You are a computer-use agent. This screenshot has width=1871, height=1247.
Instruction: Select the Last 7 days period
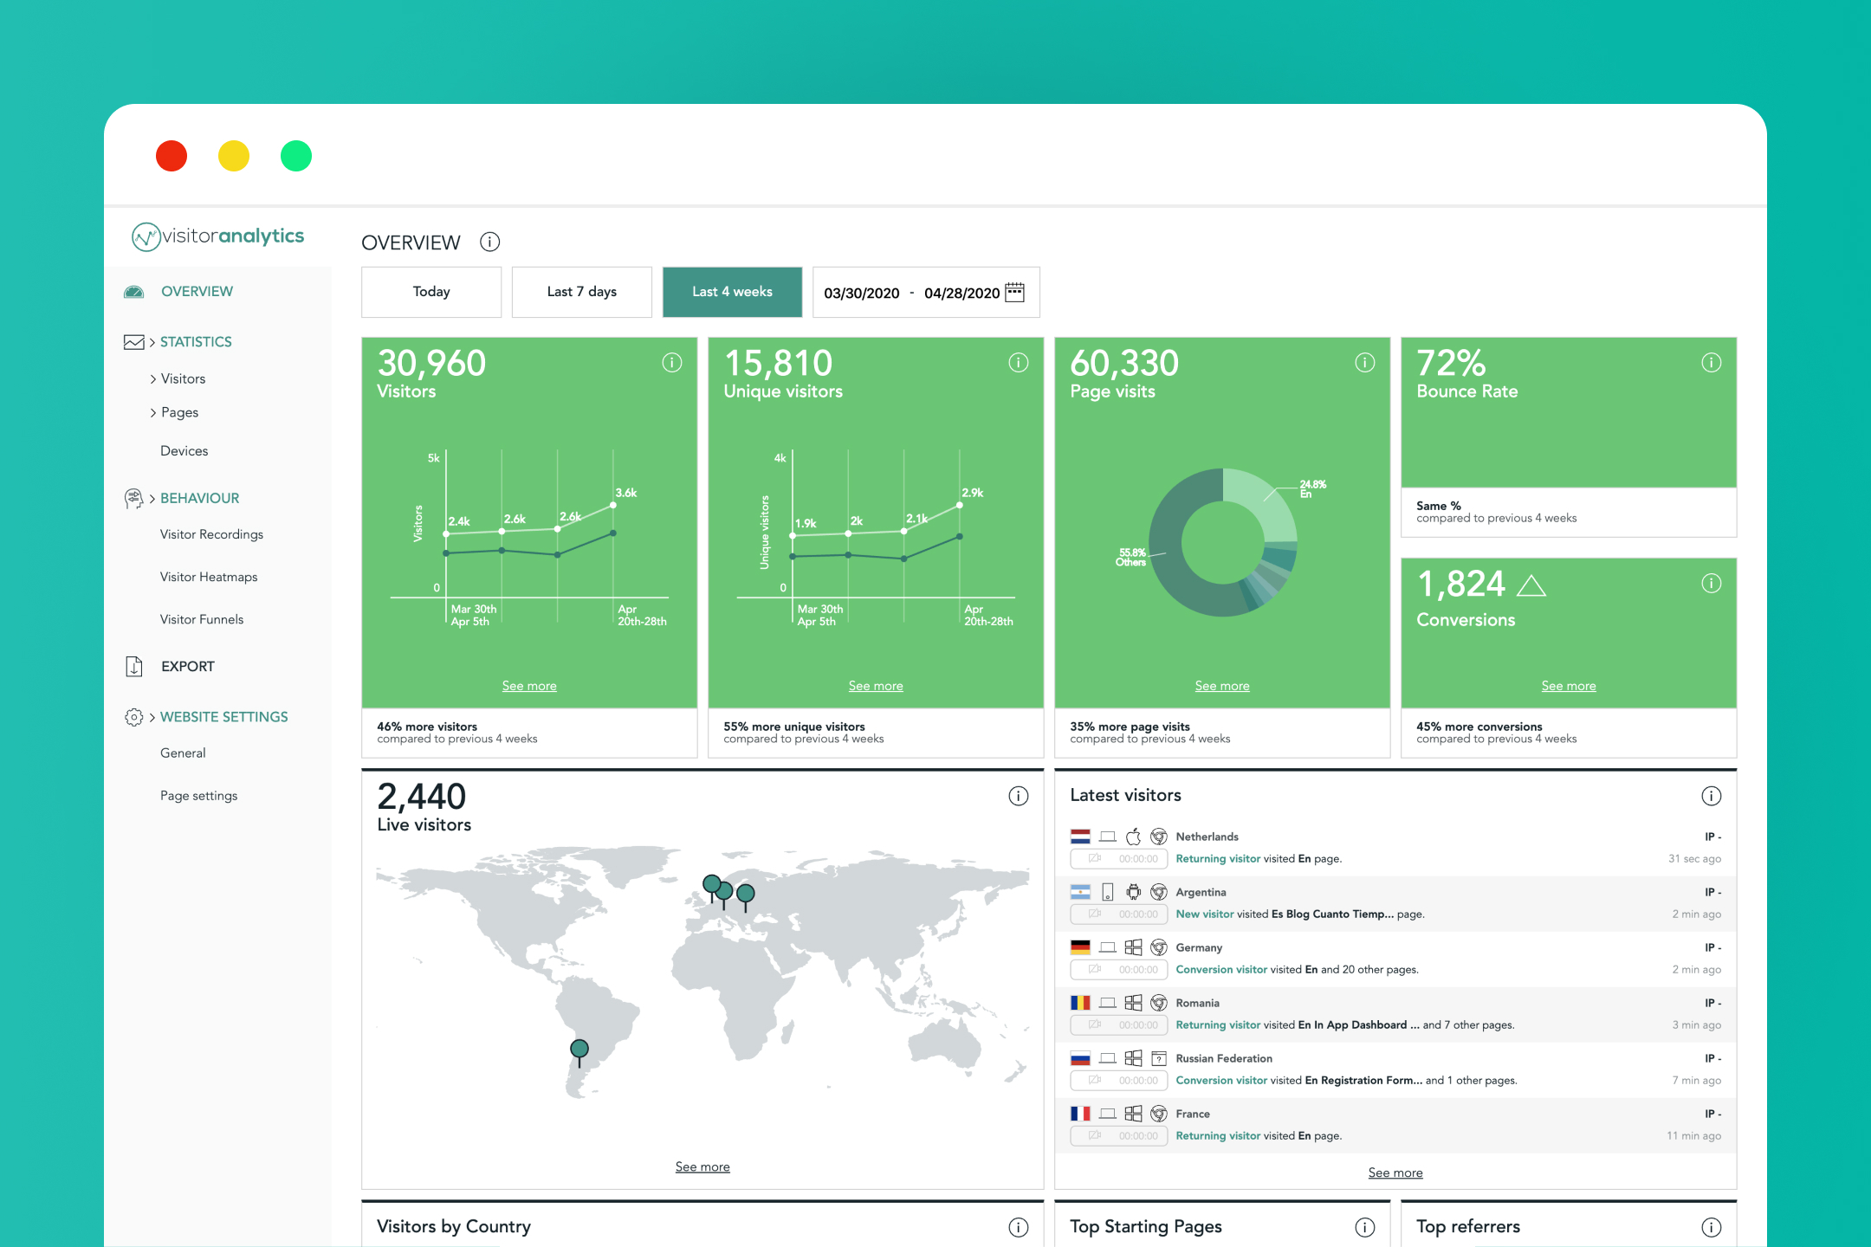point(581,292)
